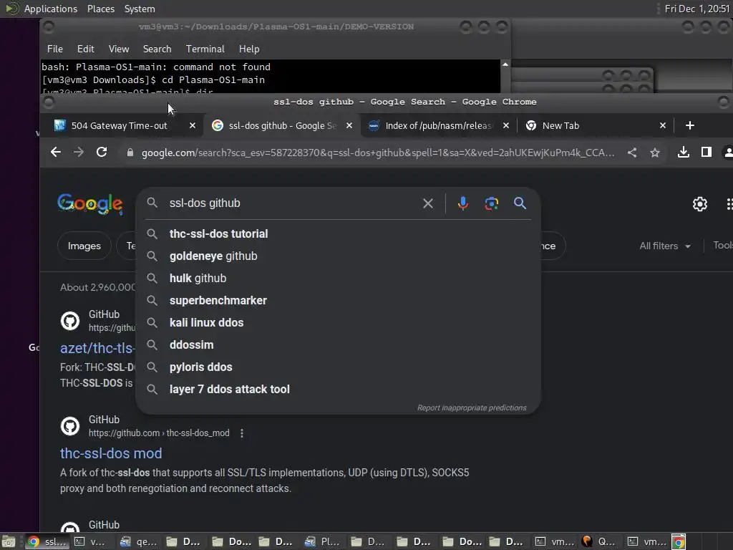Image resolution: width=733 pixels, height=550 pixels.
Task: Click GitHub favicon of thc-ssl-dos mod result
Action: pos(70,426)
